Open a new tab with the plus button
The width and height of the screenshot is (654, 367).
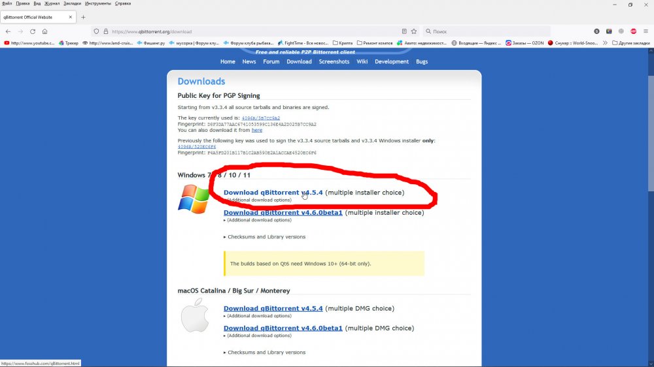tap(83, 17)
